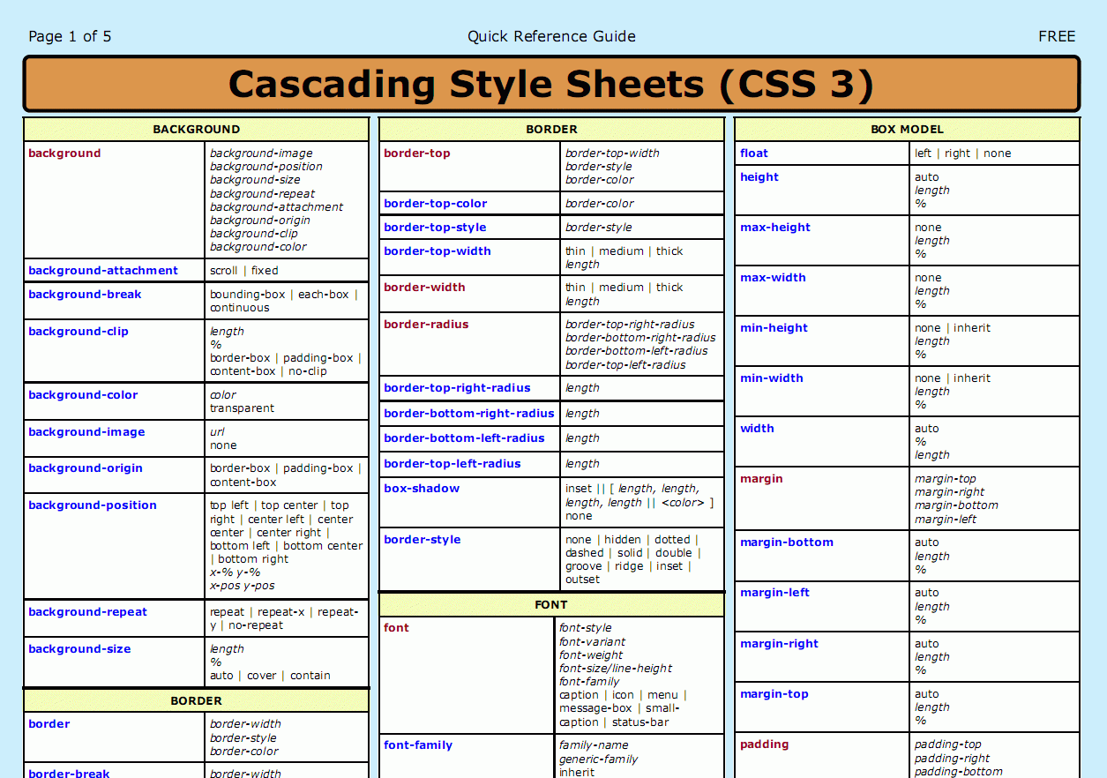
Task: Click the FONT section header
Action: (x=551, y=604)
